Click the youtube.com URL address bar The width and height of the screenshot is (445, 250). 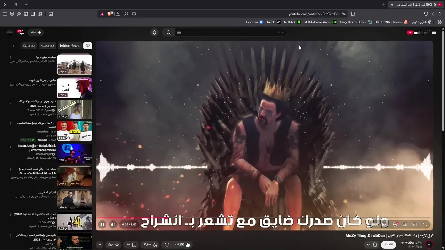pyautogui.click(x=314, y=14)
